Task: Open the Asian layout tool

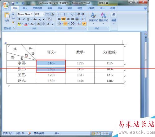Action: click(x=73, y=24)
